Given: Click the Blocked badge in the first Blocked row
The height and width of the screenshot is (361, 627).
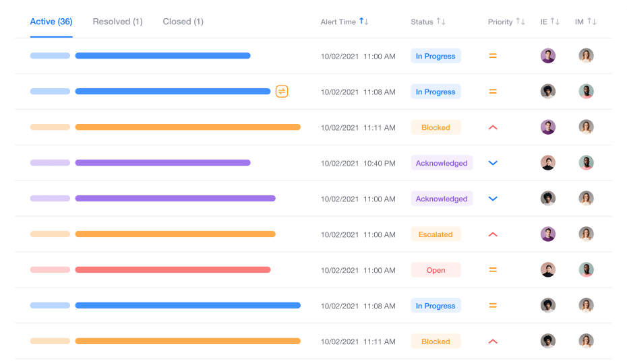Looking at the screenshot, I should [x=436, y=127].
